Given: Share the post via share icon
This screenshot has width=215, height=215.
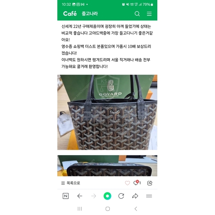Looking at the screenshot, I should point(149,183).
